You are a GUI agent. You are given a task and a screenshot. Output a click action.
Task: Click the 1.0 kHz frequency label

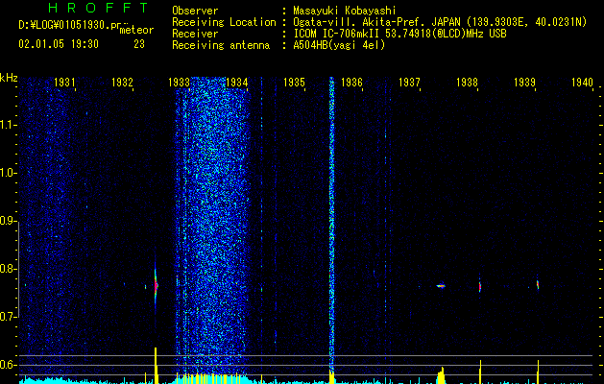[x=8, y=173]
